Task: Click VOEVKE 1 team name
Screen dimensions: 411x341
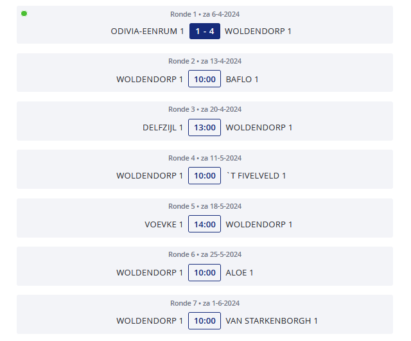Action: [x=164, y=224]
